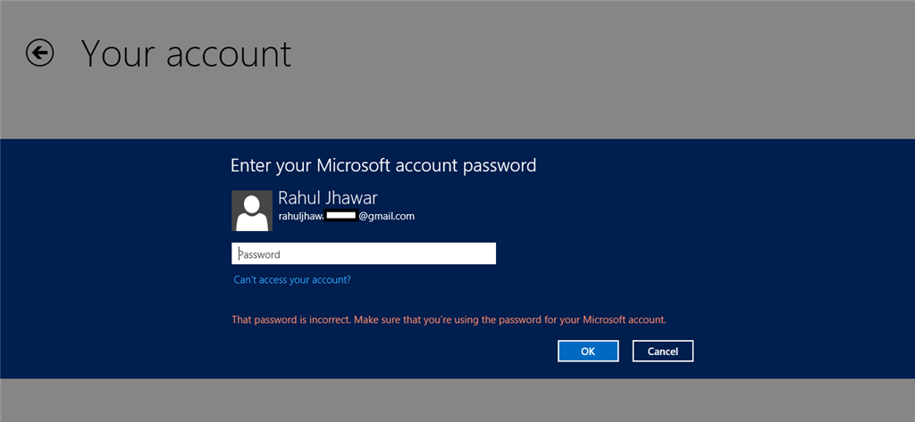The image size is (915, 422).
Task: Click the "Your account" page title
Action: tap(186, 54)
